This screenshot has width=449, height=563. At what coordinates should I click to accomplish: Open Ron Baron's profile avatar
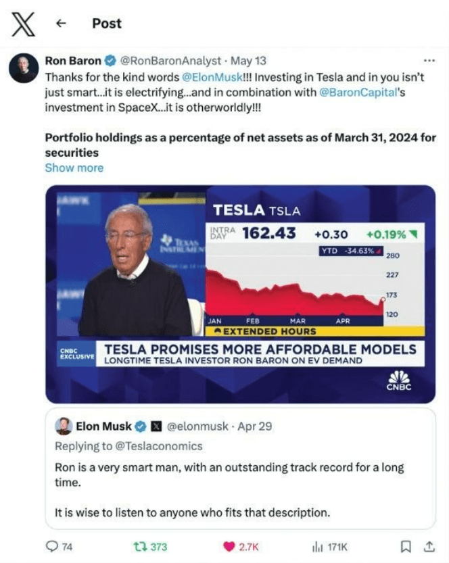pyautogui.click(x=23, y=68)
